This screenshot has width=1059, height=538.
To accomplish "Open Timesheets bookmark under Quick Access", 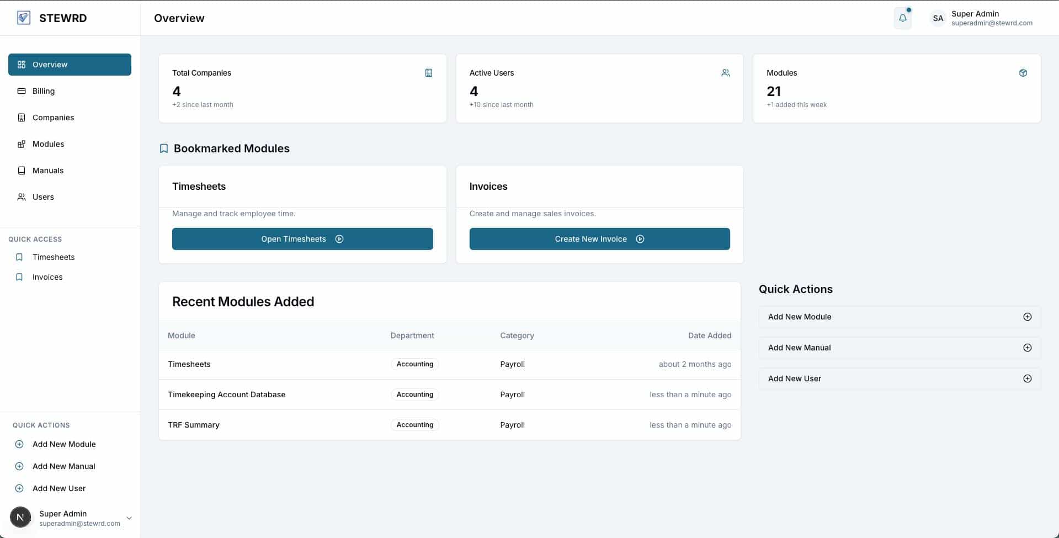I will tap(53, 257).
